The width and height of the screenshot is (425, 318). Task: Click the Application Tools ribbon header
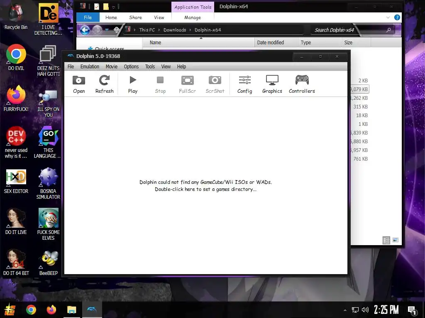tap(193, 7)
